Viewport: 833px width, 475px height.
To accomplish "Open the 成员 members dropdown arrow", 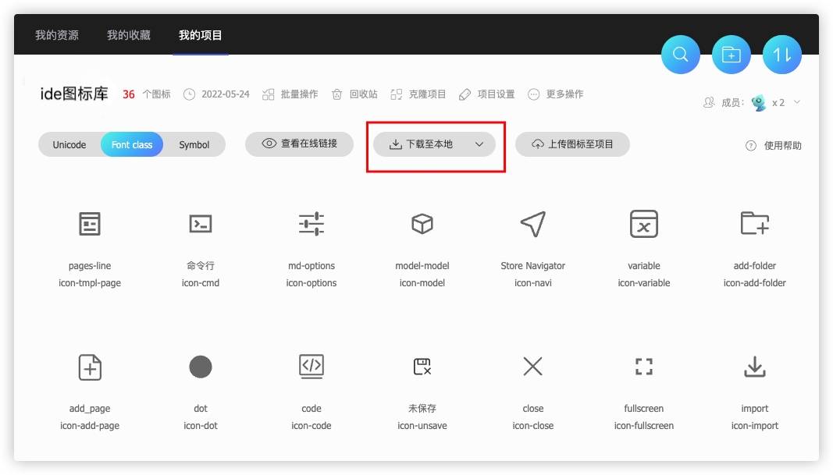I will point(796,102).
